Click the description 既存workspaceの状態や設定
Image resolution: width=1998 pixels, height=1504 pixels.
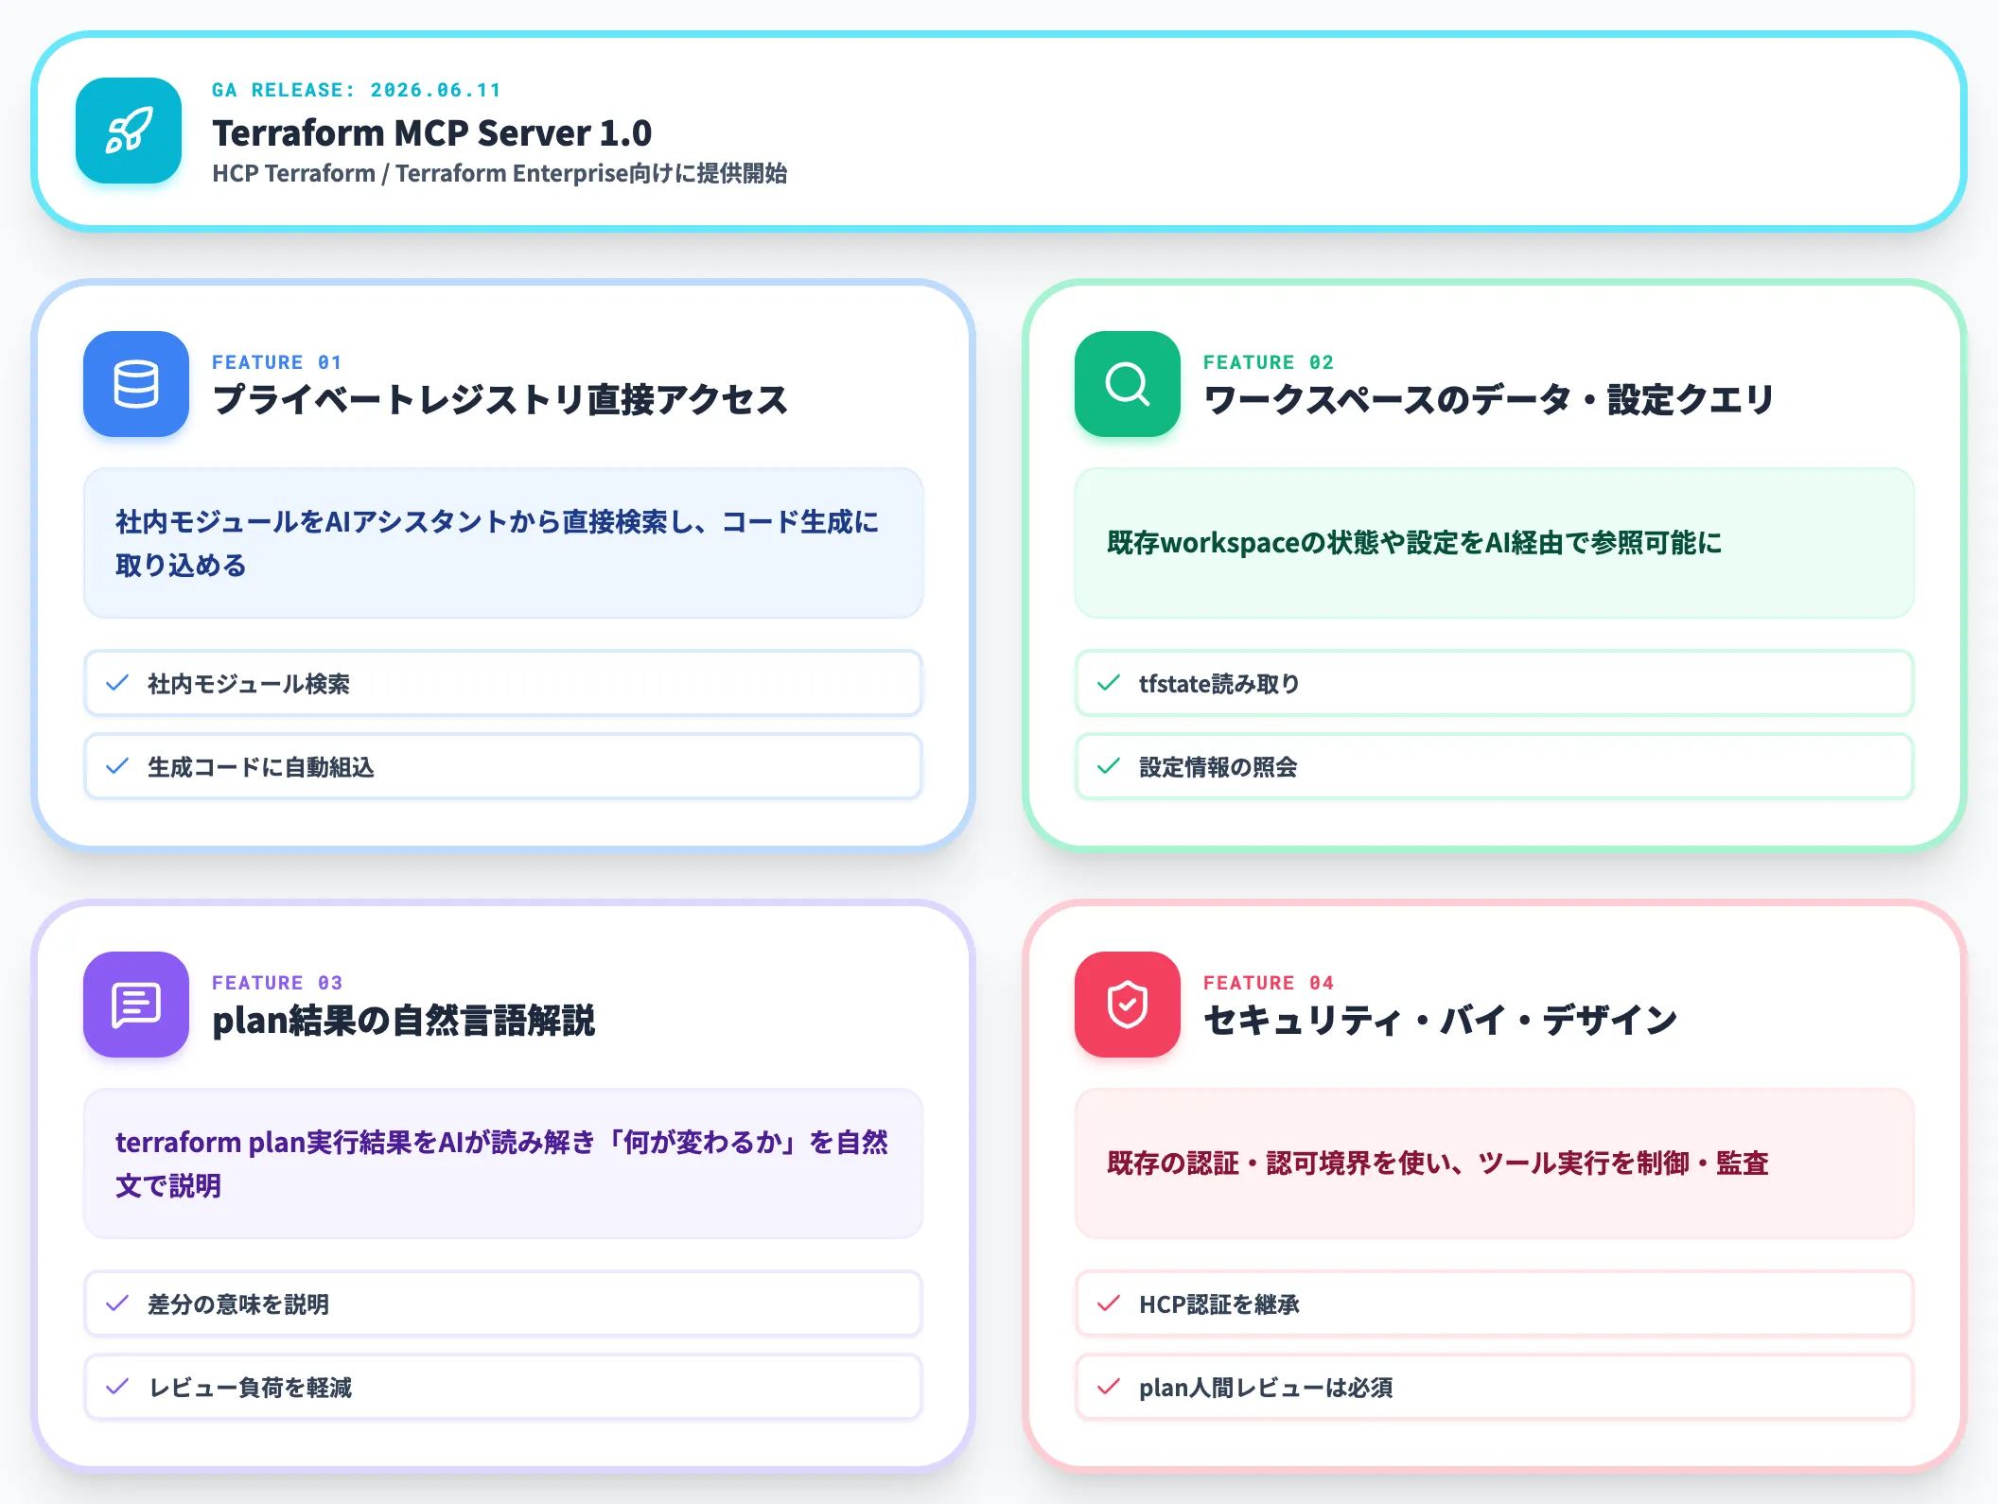1414,543
